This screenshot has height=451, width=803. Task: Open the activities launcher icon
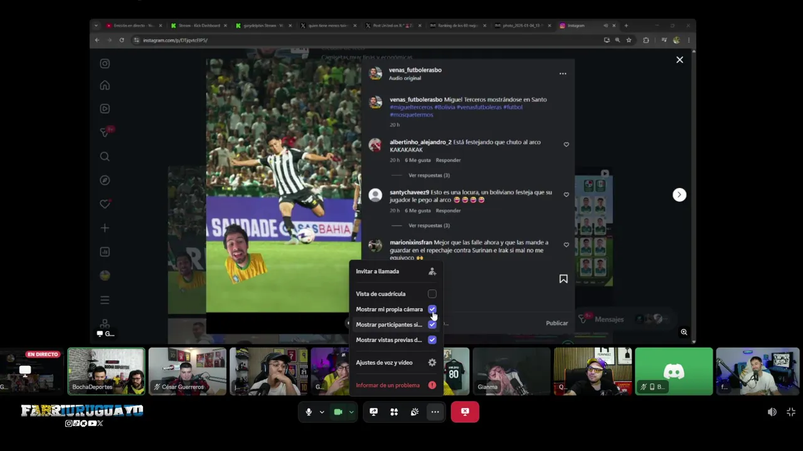[x=394, y=412]
